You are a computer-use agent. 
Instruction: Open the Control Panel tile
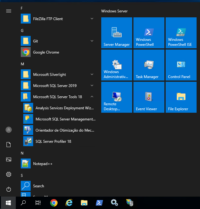pyautogui.click(x=181, y=65)
